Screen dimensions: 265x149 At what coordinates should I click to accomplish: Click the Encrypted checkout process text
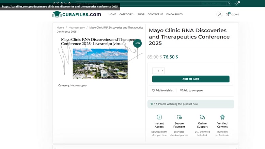(179, 133)
